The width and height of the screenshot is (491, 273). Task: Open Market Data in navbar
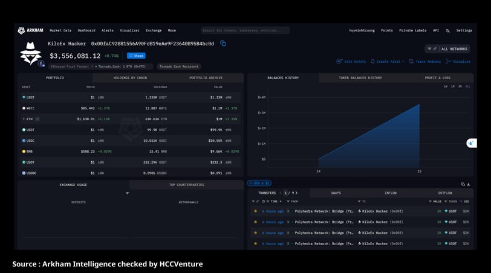click(x=60, y=30)
